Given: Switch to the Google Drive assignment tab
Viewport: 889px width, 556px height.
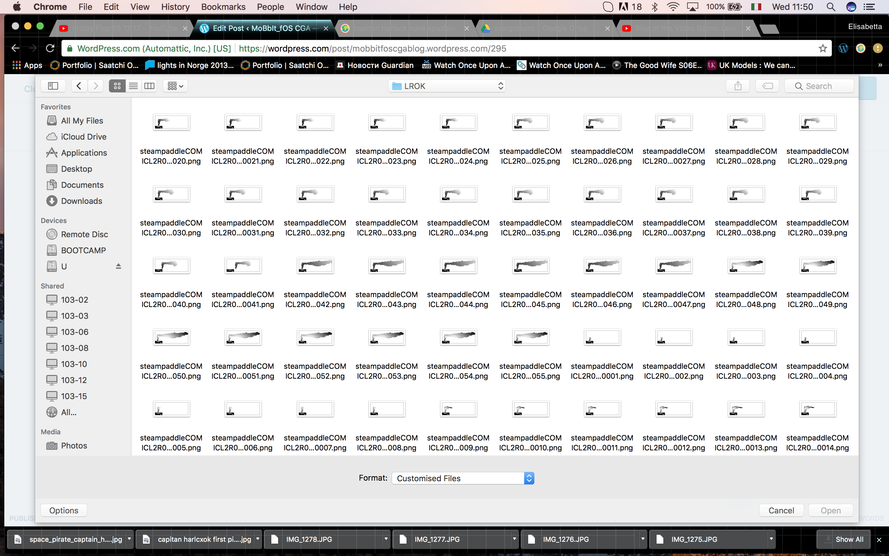Looking at the screenshot, I should point(540,28).
